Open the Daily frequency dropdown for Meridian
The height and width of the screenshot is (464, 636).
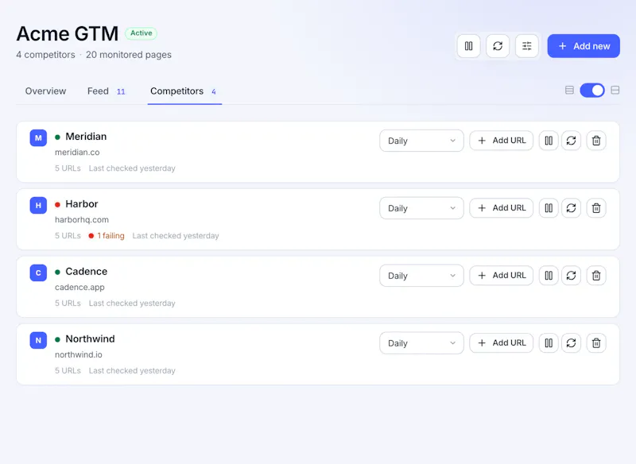[421, 141]
